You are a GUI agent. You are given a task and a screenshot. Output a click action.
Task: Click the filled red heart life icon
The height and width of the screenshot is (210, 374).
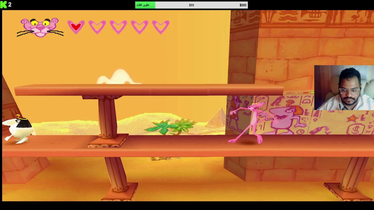(76, 27)
